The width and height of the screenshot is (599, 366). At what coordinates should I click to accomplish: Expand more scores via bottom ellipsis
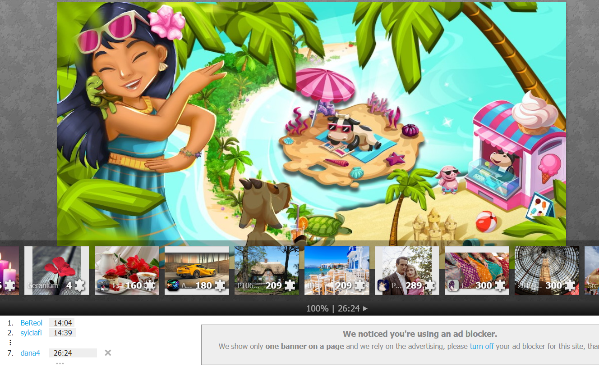(x=60, y=363)
